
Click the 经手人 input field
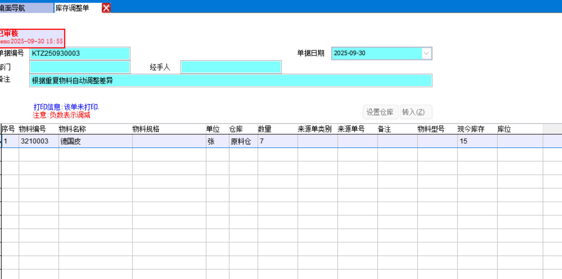[231, 67]
